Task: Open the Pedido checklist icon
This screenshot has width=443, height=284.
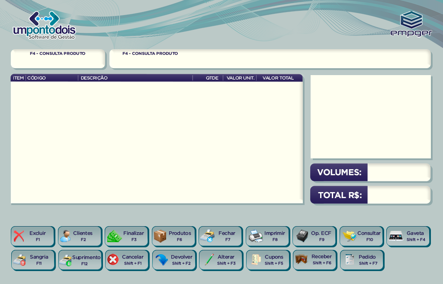Action: (x=350, y=260)
